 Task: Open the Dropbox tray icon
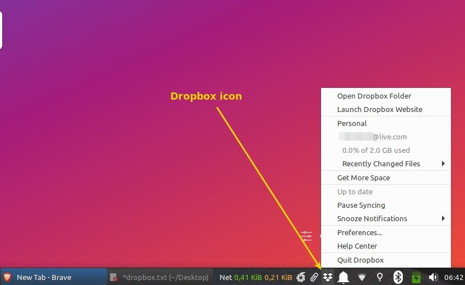(327, 277)
